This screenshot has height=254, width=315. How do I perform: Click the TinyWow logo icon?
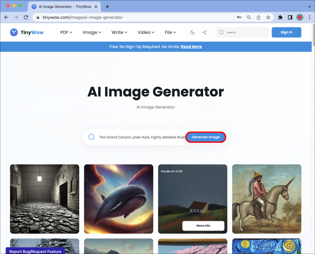[x=14, y=32]
